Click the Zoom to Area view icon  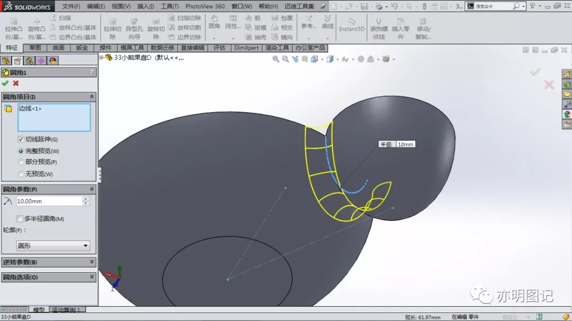tap(285, 59)
